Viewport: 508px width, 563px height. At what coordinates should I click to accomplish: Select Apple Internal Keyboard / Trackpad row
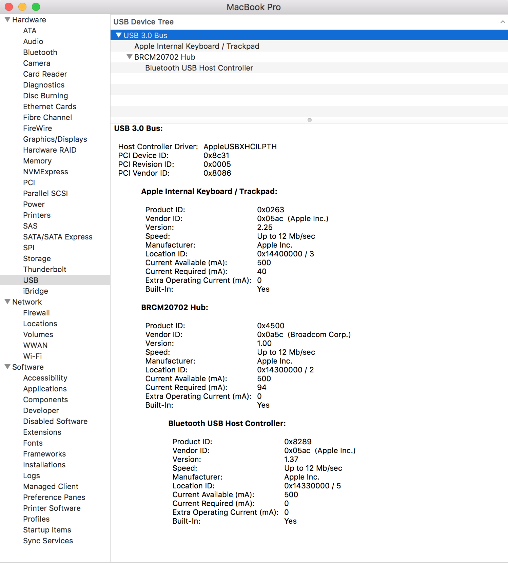point(309,46)
